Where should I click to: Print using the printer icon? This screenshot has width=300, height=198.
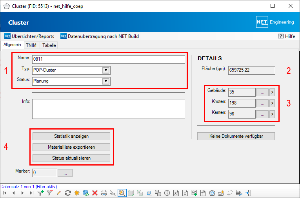tap(104, 193)
